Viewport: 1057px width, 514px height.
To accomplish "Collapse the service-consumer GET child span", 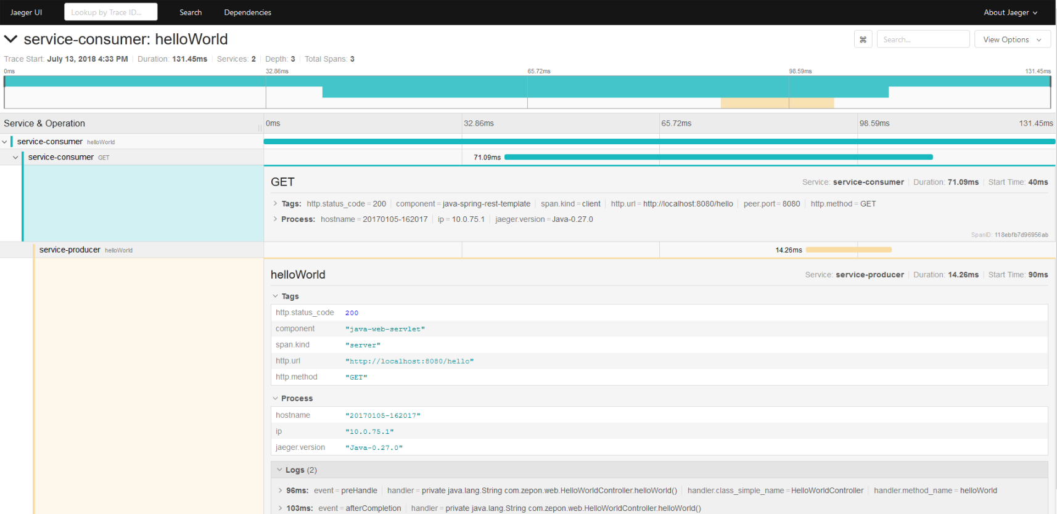I will tap(15, 157).
